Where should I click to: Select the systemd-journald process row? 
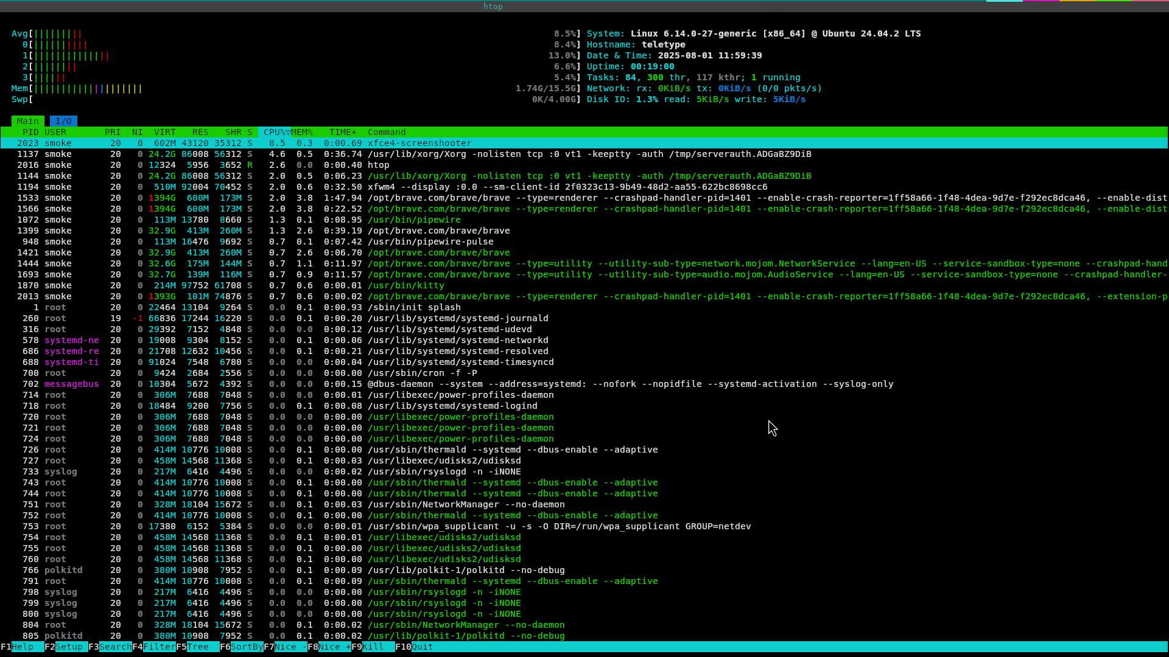[584, 318]
